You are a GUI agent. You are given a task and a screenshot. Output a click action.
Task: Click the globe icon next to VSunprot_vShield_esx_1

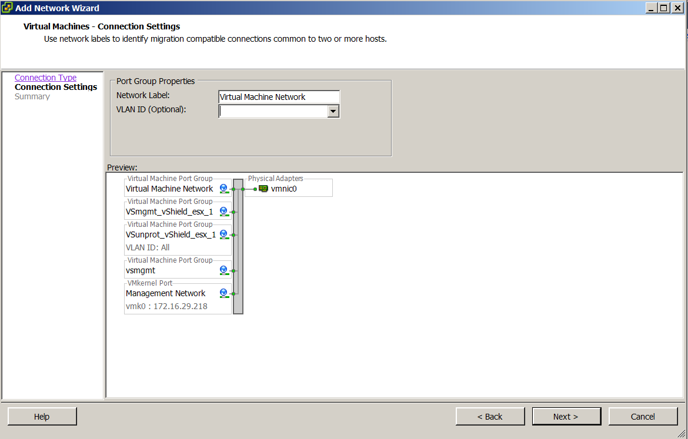(x=223, y=234)
